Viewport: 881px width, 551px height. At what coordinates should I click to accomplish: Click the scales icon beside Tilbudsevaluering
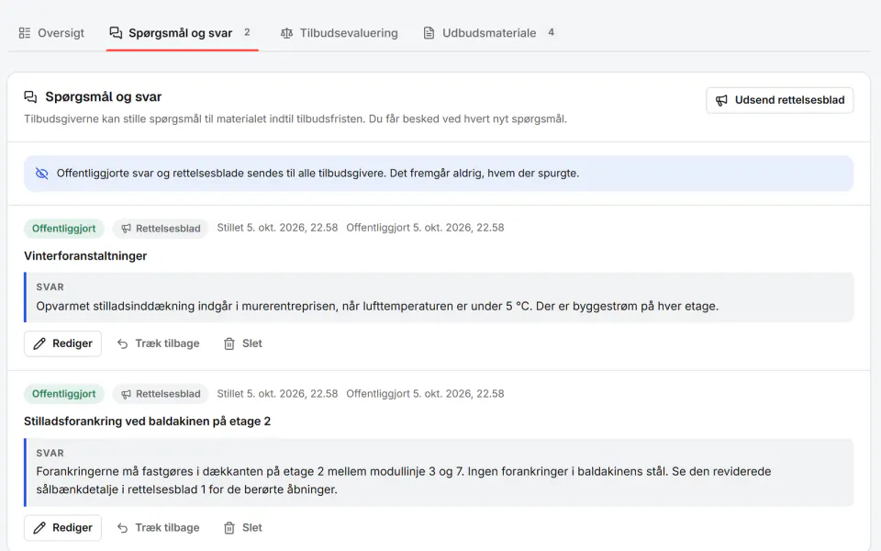point(286,33)
